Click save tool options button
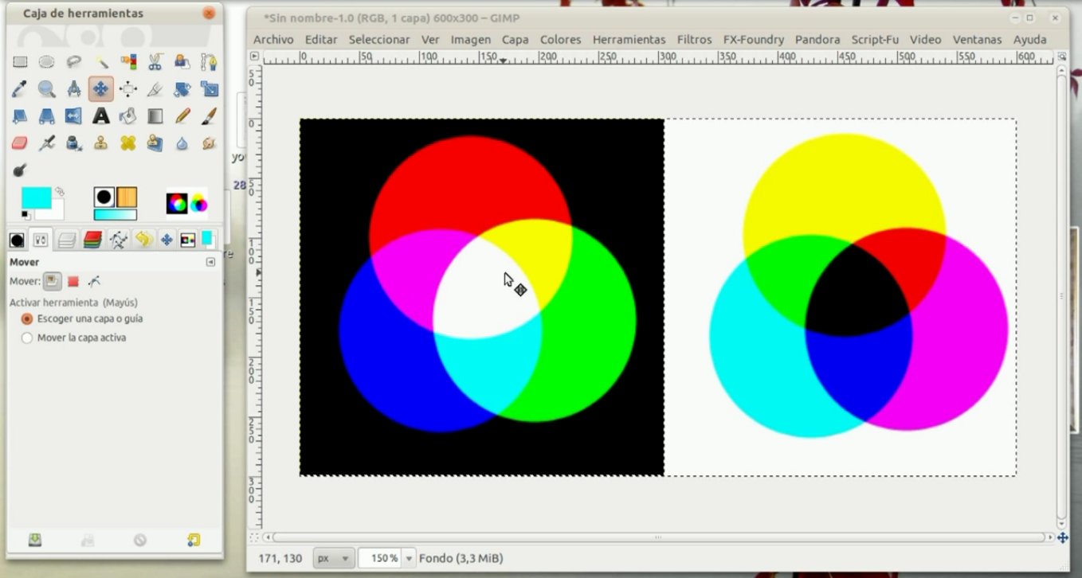Image resolution: width=1082 pixels, height=578 pixels. [x=35, y=540]
